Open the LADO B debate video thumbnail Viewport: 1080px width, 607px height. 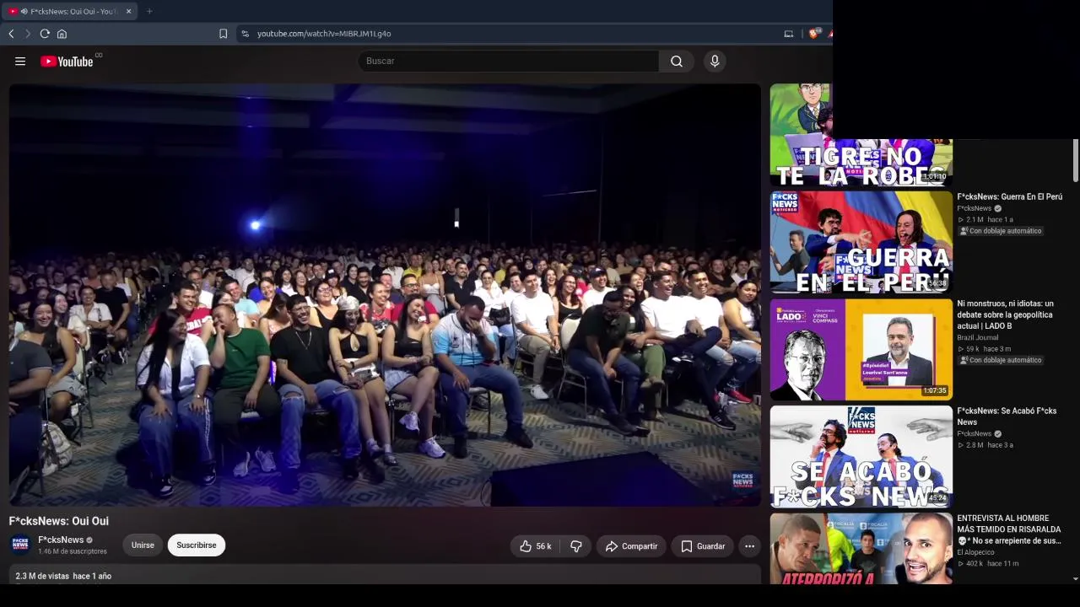click(x=861, y=349)
